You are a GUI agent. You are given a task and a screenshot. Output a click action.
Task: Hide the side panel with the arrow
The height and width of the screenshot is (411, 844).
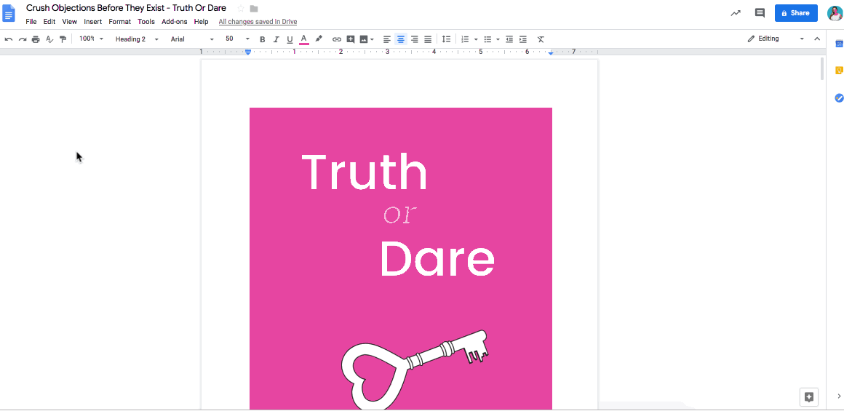(x=839, y=396)
